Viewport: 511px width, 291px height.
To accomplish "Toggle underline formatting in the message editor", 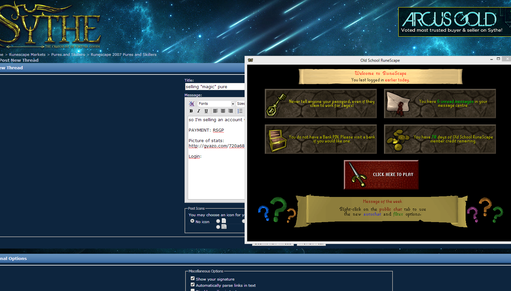I will pyautogui.click(x=206, y=111).
